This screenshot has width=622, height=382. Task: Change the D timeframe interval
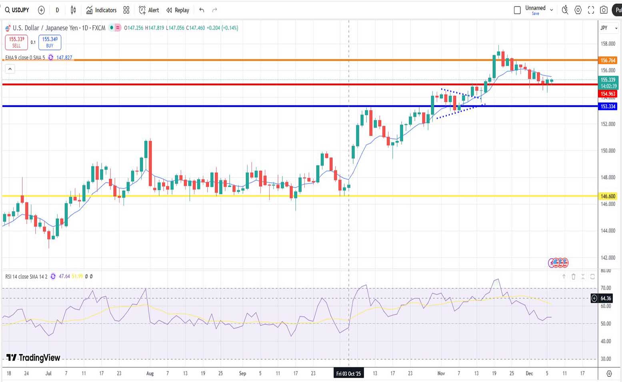point(57,10)
